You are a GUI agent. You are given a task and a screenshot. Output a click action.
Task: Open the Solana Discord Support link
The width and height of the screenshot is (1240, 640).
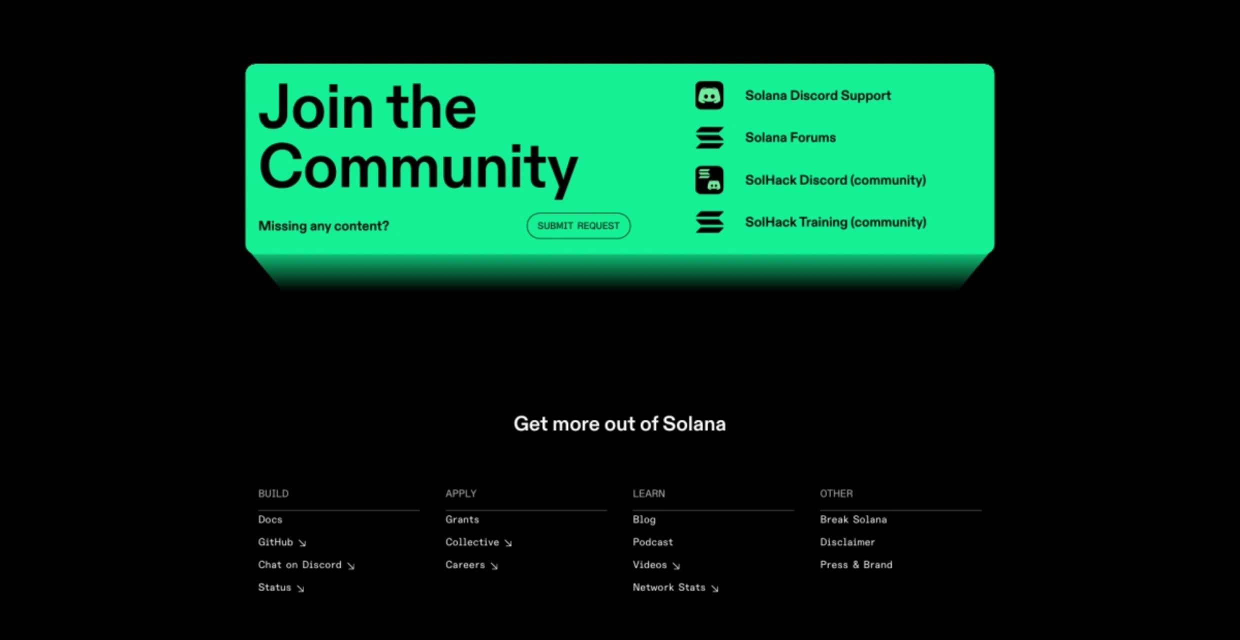point(817,95)
